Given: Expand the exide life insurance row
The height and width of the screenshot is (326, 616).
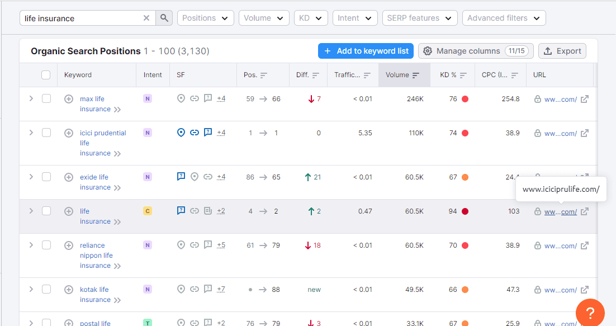Looking at the screenshot, I should click(x=31, y=177).
